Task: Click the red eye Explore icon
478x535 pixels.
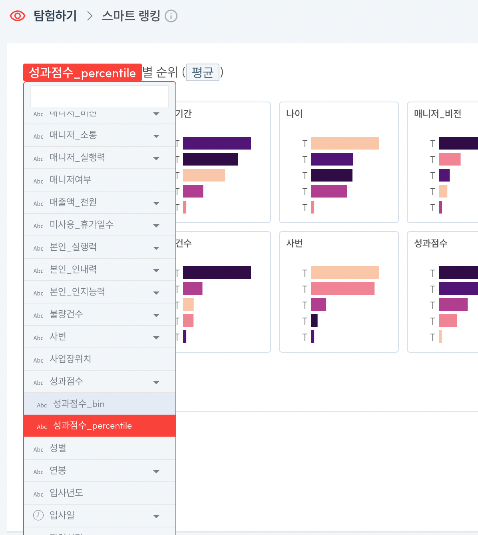Action: coord(18,16)
